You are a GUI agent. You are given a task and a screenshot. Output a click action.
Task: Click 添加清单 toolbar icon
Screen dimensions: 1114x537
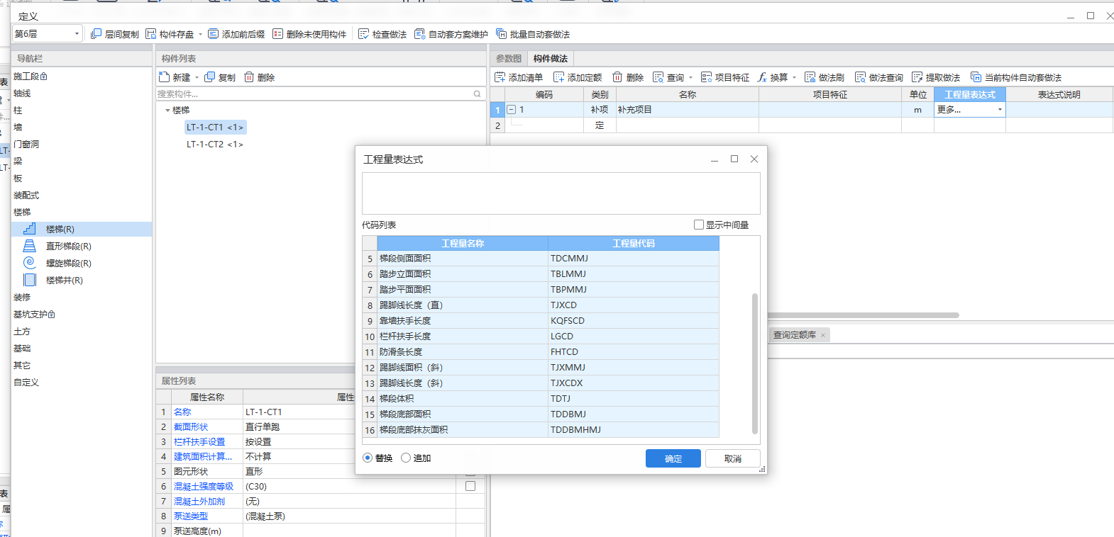tap(500, 77)
